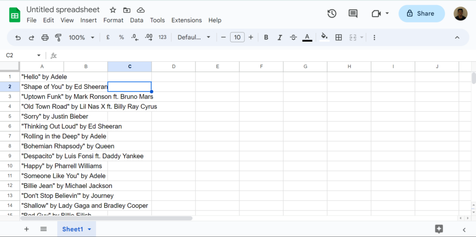Click the Share button

pyautogui.click(x=422, y=13)
